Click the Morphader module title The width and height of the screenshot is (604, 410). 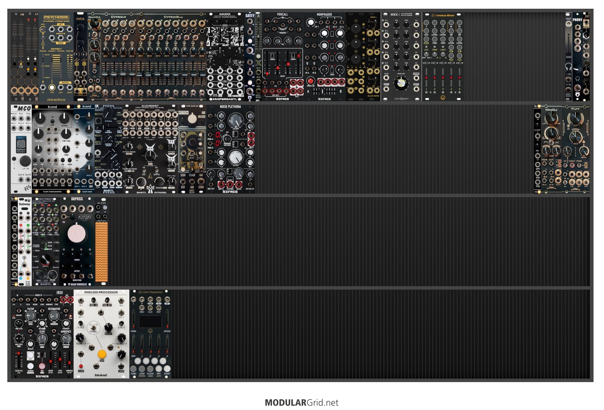324,15
